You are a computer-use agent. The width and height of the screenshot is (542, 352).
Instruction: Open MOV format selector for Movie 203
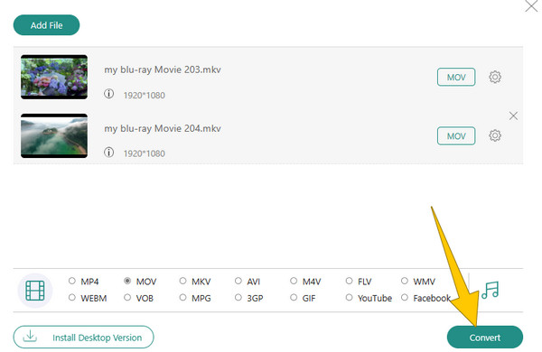coord(456,77)
